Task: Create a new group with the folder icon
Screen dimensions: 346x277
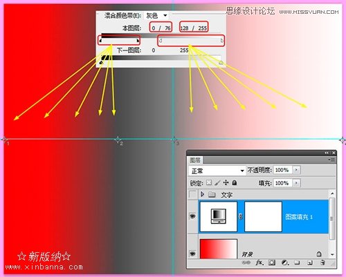Action: (x=297, y=262)
